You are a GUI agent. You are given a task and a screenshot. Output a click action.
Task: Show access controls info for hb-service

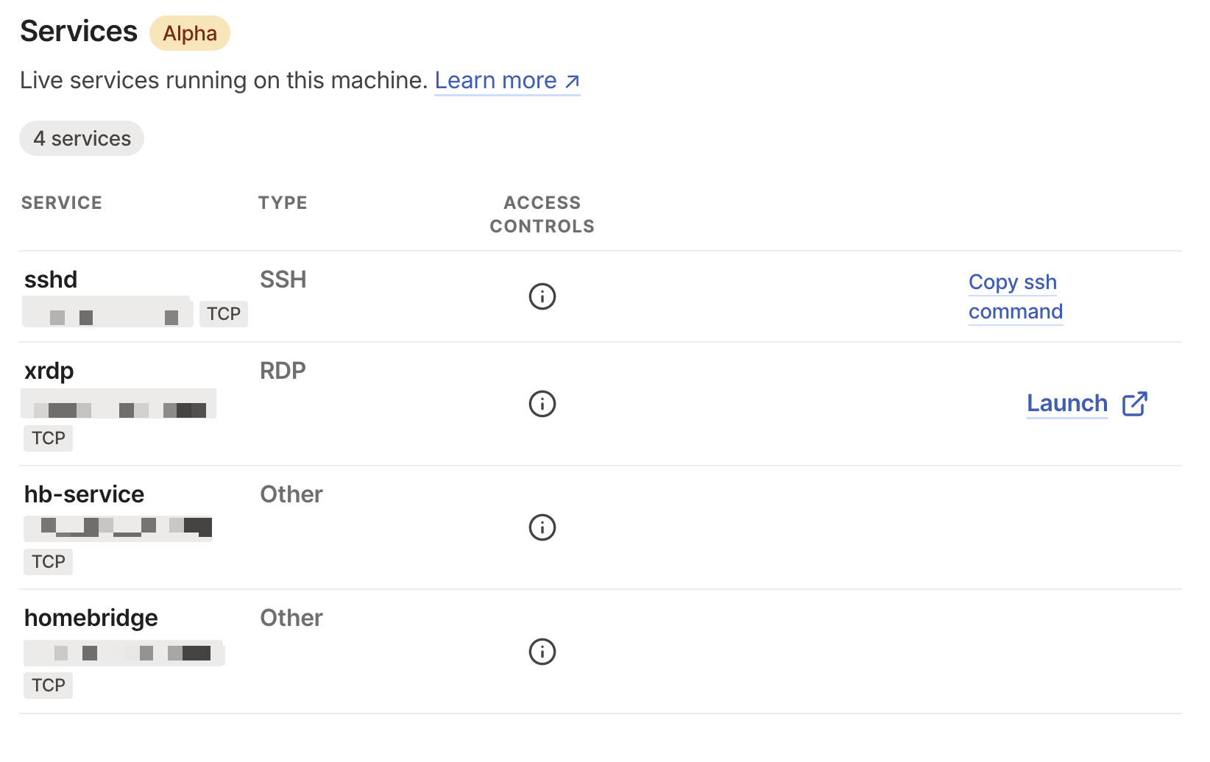click(542, 527)
